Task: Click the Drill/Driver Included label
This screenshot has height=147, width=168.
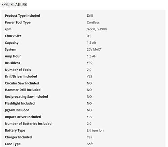Action: click(21, 76)
